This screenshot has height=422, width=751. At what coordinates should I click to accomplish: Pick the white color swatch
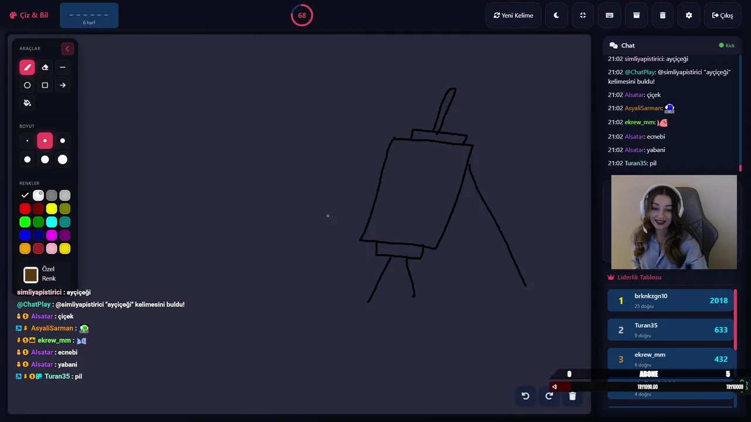click(38, 195)
